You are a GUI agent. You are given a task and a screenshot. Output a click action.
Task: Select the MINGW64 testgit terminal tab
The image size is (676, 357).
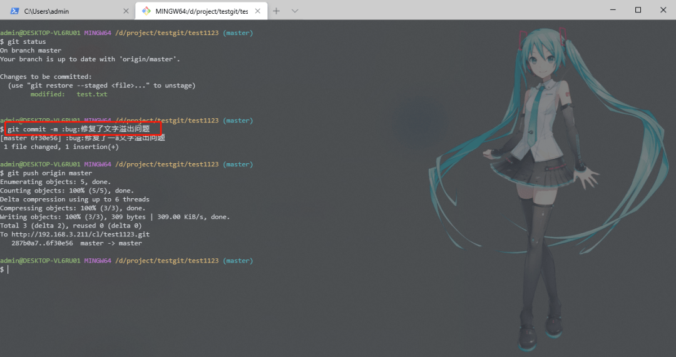(x=202, y=11)
